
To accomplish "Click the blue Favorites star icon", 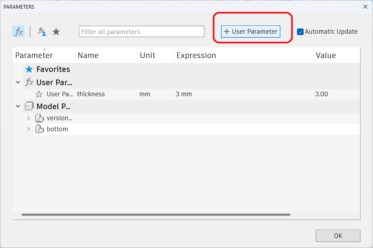I will tap(29, 69).
